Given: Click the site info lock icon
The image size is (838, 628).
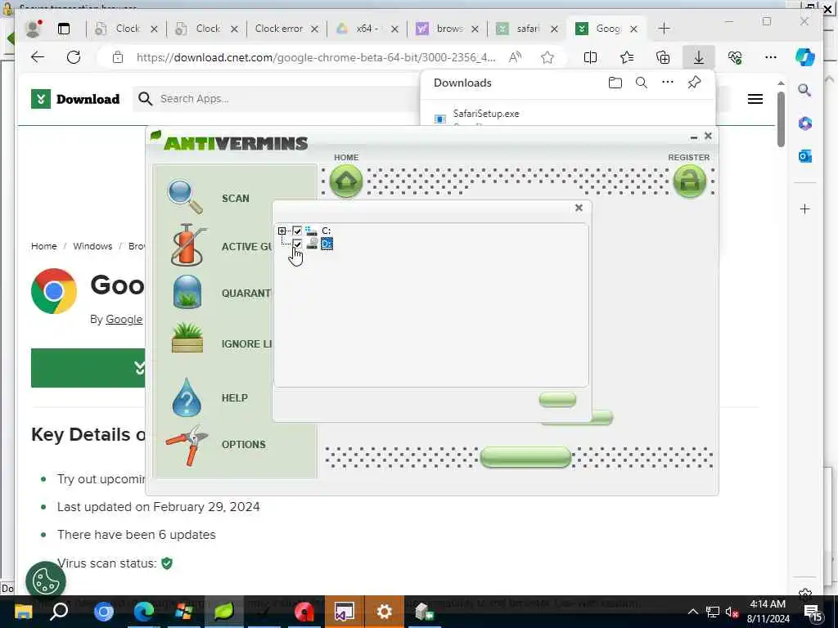Looking at the screenshot, I should coord(118,57).
